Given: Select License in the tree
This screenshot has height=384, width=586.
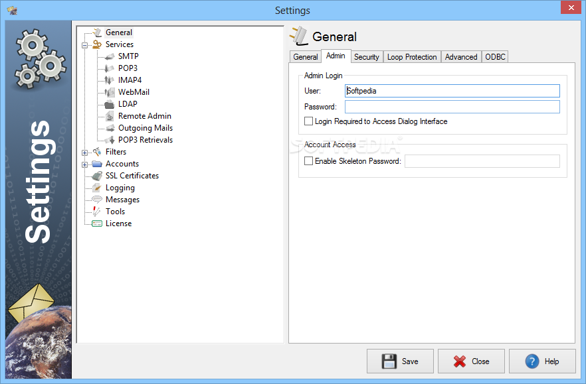Looking at the screenshot, I should click(118, 224).
